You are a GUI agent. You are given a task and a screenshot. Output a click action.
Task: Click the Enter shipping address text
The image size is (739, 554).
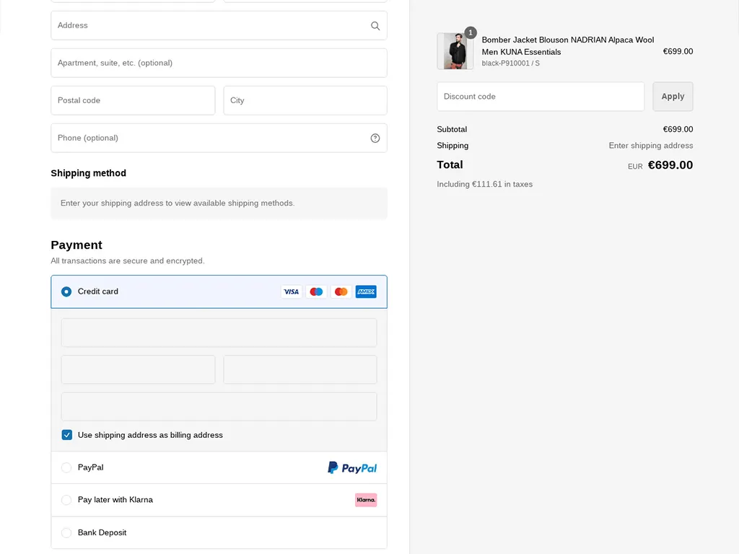[650, 146]
